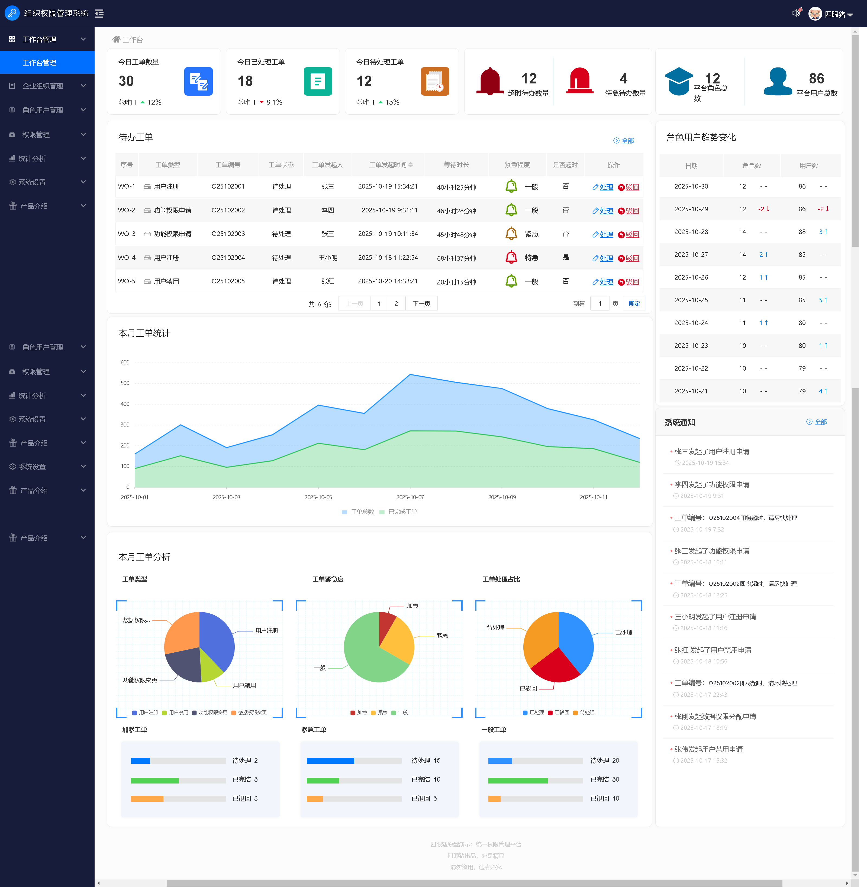Screen dimensions: 867x887
Task: Click the sound notification speaker icon
Action: (795, 13)
